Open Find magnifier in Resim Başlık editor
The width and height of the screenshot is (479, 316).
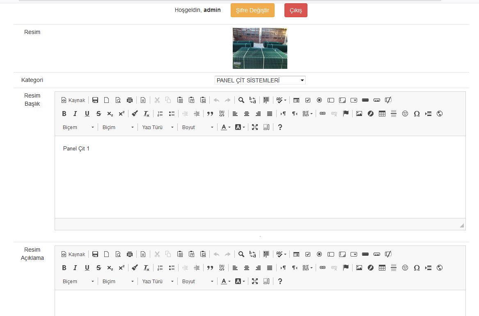[241, 100]
